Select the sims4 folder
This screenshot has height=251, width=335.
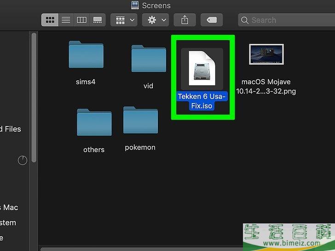(86, 54)
